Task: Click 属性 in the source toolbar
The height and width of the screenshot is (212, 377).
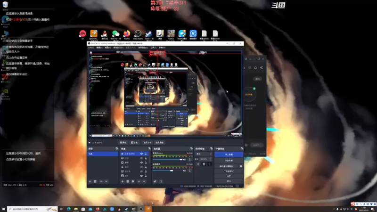Action: click(123, 143)
